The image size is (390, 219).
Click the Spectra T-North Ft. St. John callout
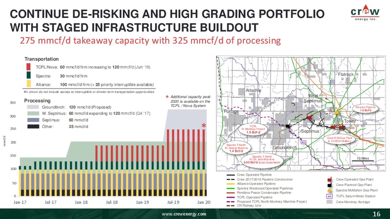click(x=262, y=160)
